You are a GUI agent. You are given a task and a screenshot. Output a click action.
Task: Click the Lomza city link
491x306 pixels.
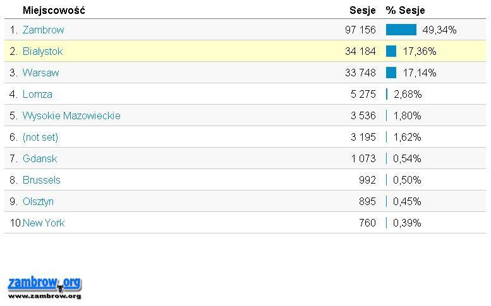pos(37,94)
